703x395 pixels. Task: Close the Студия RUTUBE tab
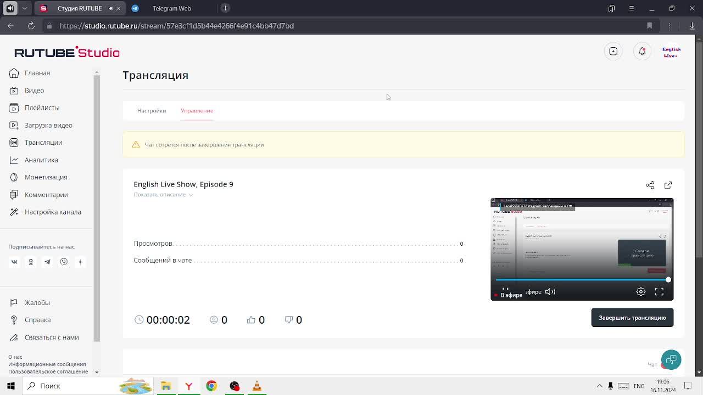point(118,8)
